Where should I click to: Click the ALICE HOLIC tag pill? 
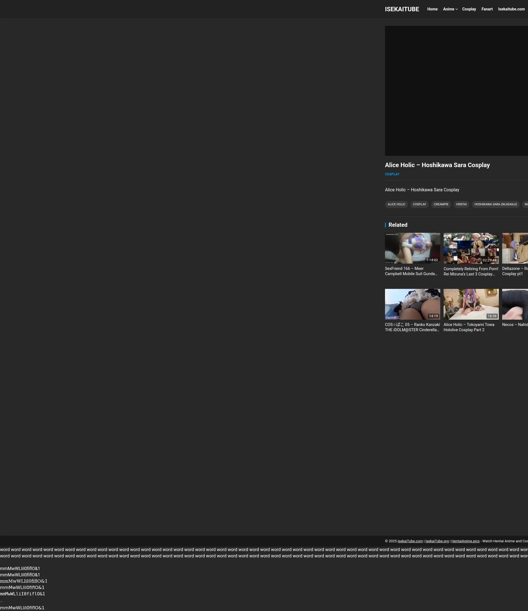[x=396, y=204]
